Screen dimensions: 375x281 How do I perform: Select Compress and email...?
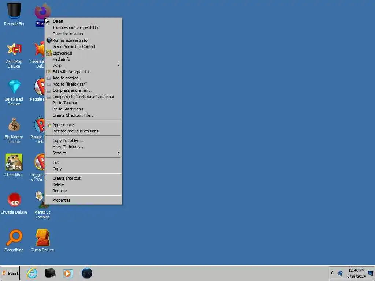coord(83,90)
